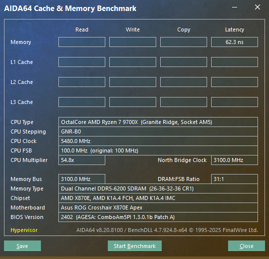Select the Memory Latency 62.3 ns field
The image size is (269, 259).
(x=235, y=42)
